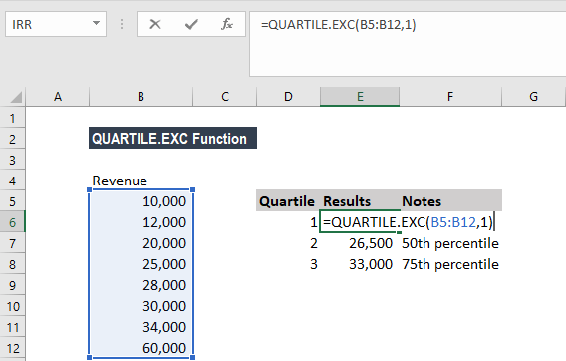
Task: Click the Name Box showing IRR
Action: pos(56,24)
